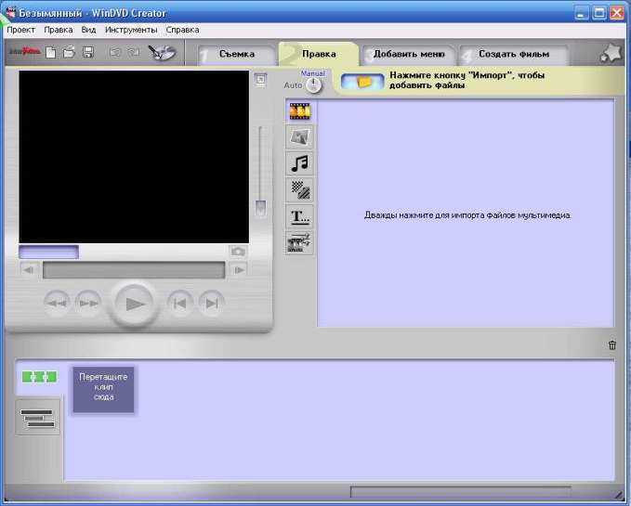Click the Перетащите клип сюда placeholder
This screenshot has height=506, width=631.
coord(103,389)
